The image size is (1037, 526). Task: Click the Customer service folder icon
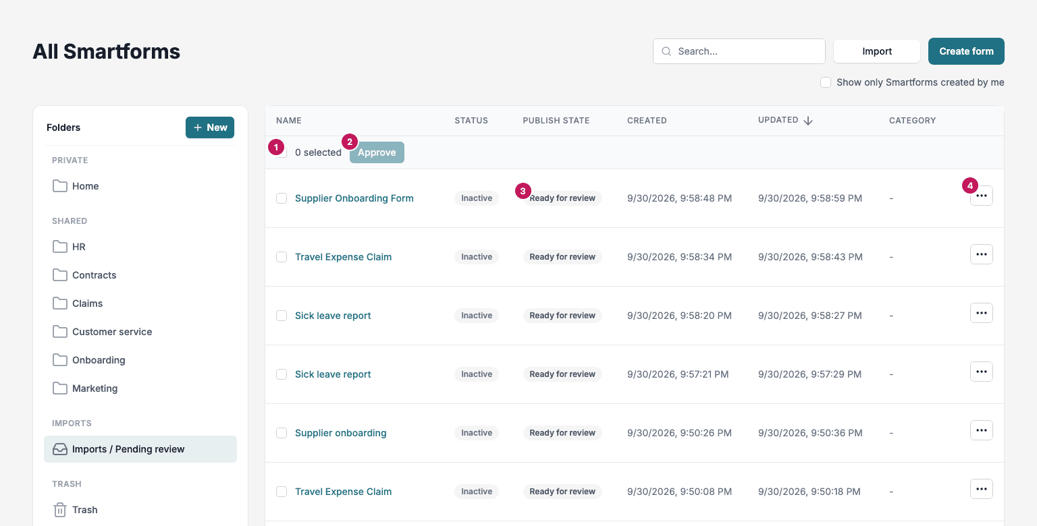60,332
